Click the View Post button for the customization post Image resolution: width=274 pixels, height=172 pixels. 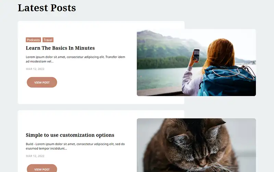point(42,169)
